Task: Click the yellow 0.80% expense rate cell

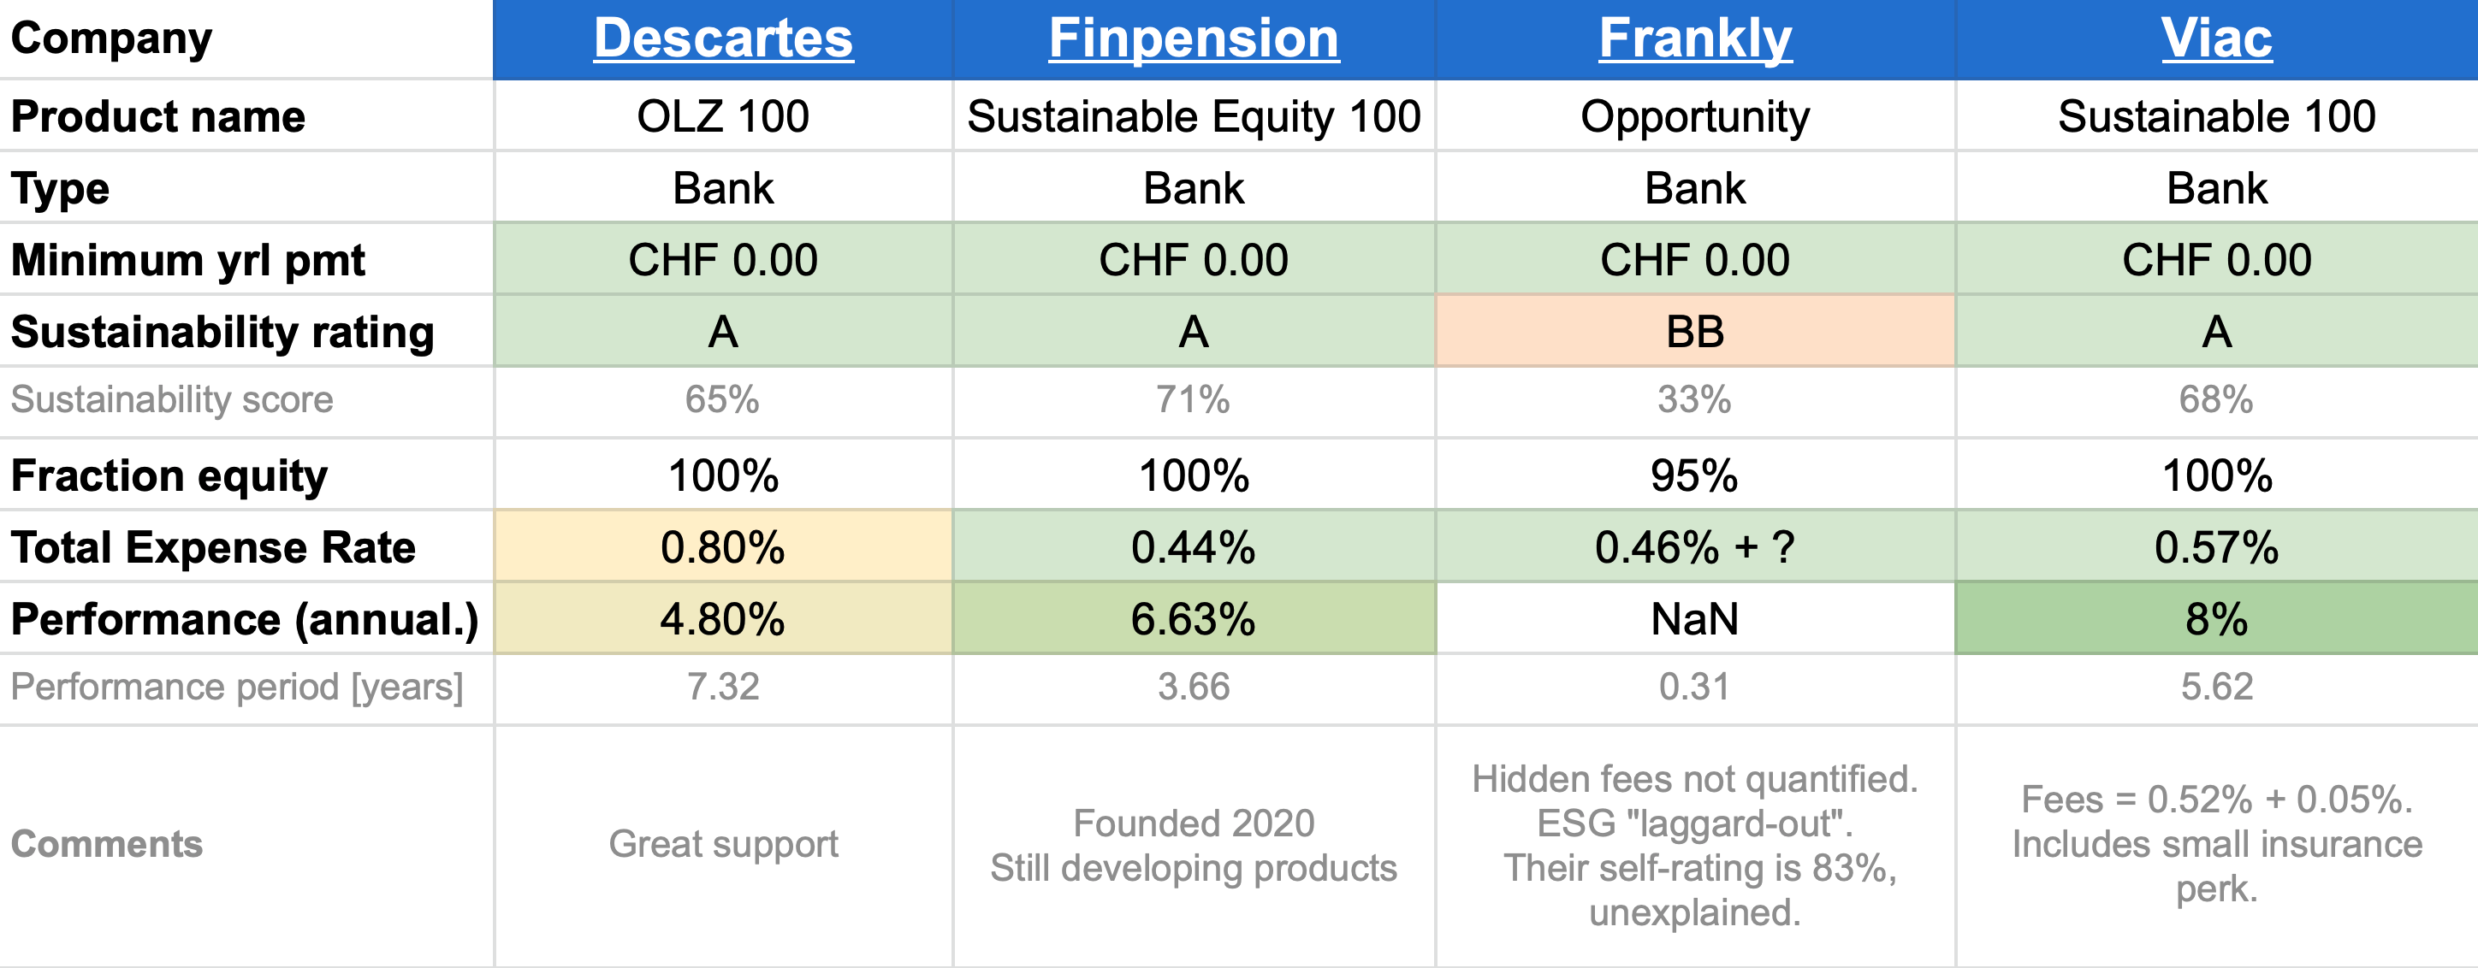Action: [x=722, y=547]
